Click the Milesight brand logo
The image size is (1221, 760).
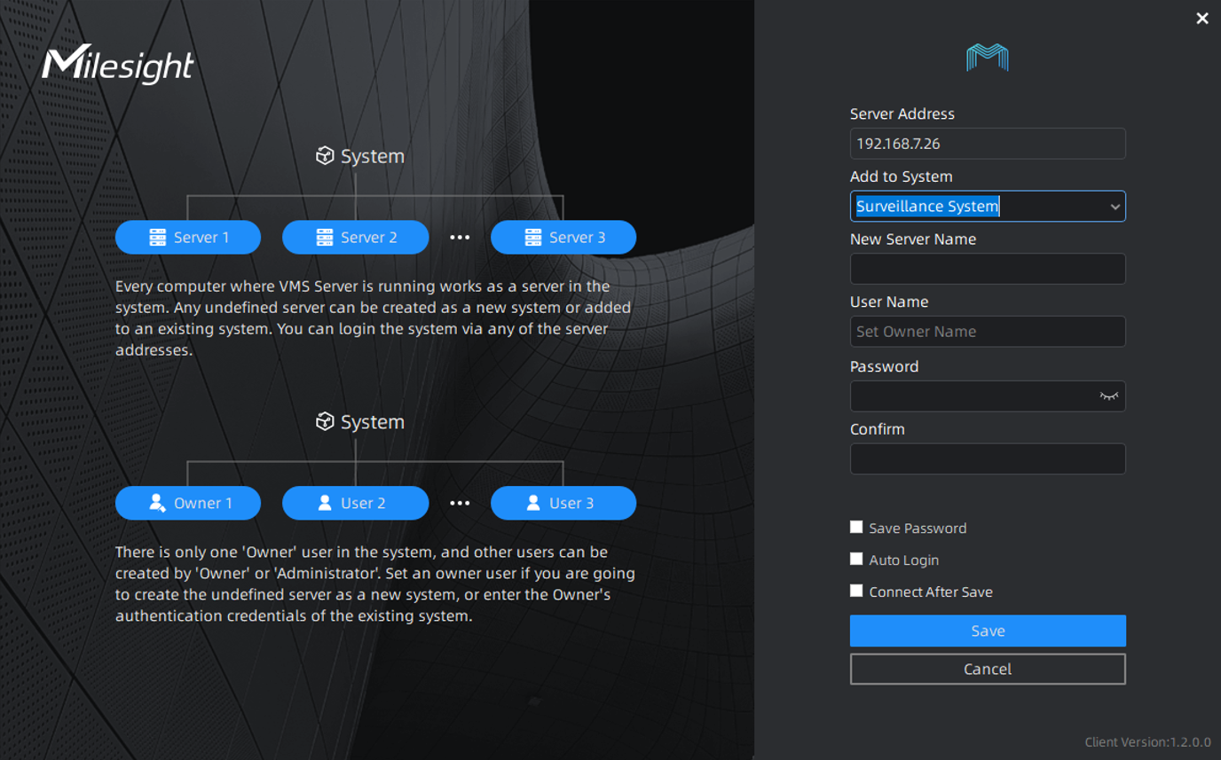coord(118,64)
